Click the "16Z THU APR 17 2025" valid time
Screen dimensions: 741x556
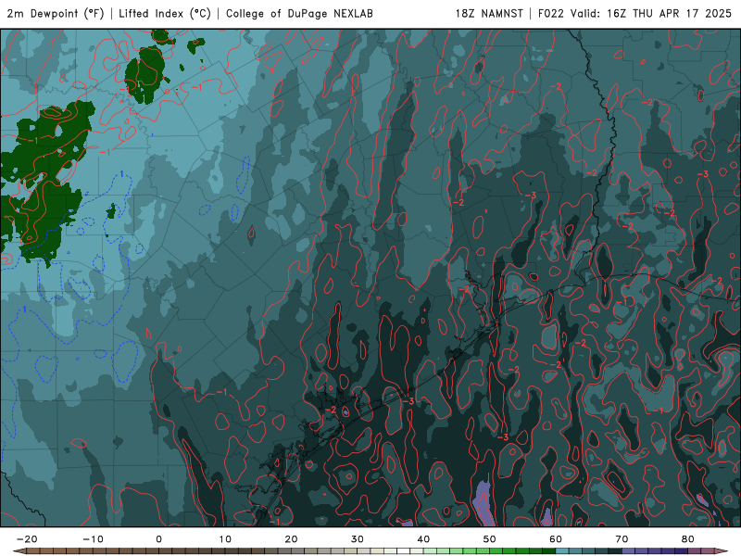(669, 14)
